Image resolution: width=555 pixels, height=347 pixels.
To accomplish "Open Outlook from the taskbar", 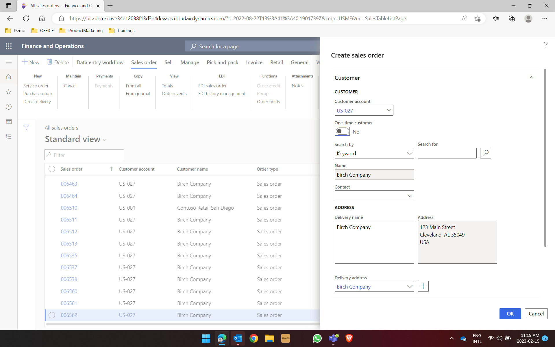I will click(x=238, y=338).
